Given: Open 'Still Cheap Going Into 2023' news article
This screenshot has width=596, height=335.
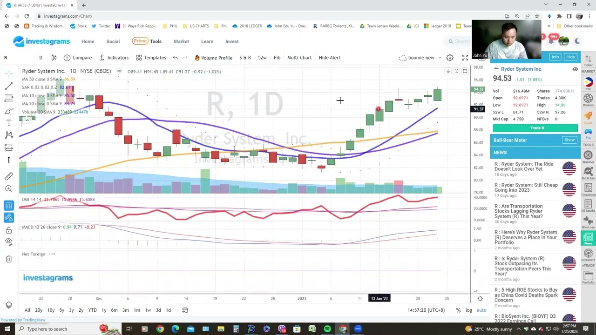Looking at the screenshot, I should tap(526, 188).
